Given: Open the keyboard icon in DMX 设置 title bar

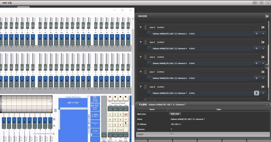Looking at the screenshot, I should point(255,3).
